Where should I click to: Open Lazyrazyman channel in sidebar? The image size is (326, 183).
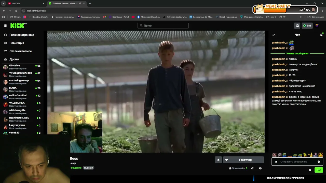pos(22,127)
